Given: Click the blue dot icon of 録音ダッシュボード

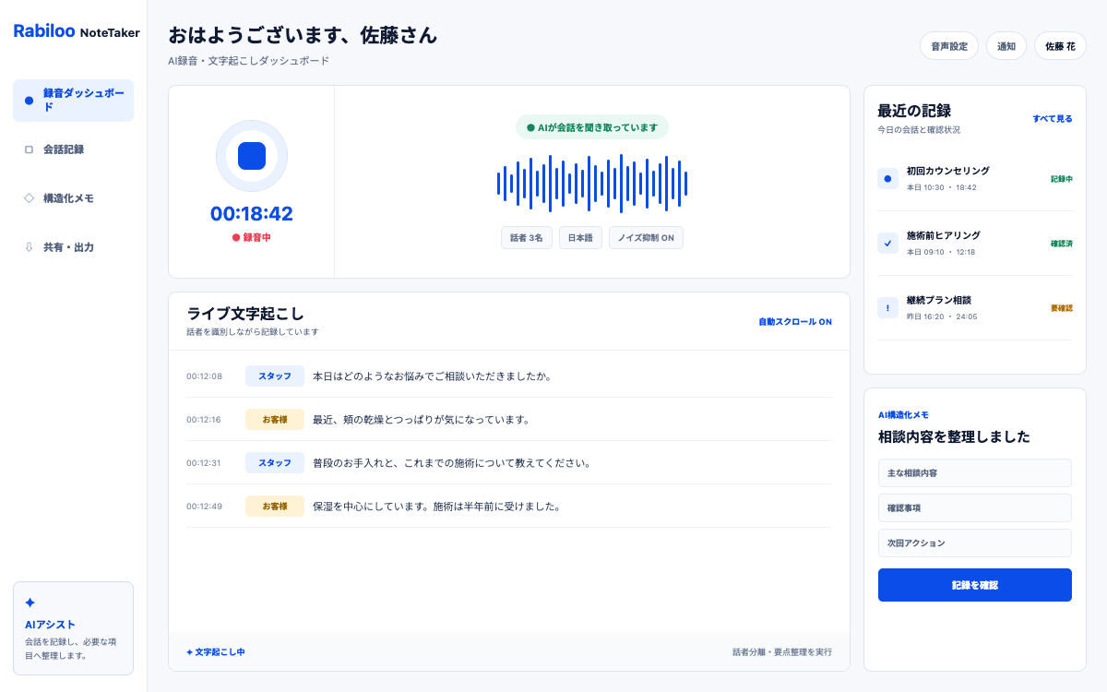Looking at the screenshot, I should (x=29, y=101).
